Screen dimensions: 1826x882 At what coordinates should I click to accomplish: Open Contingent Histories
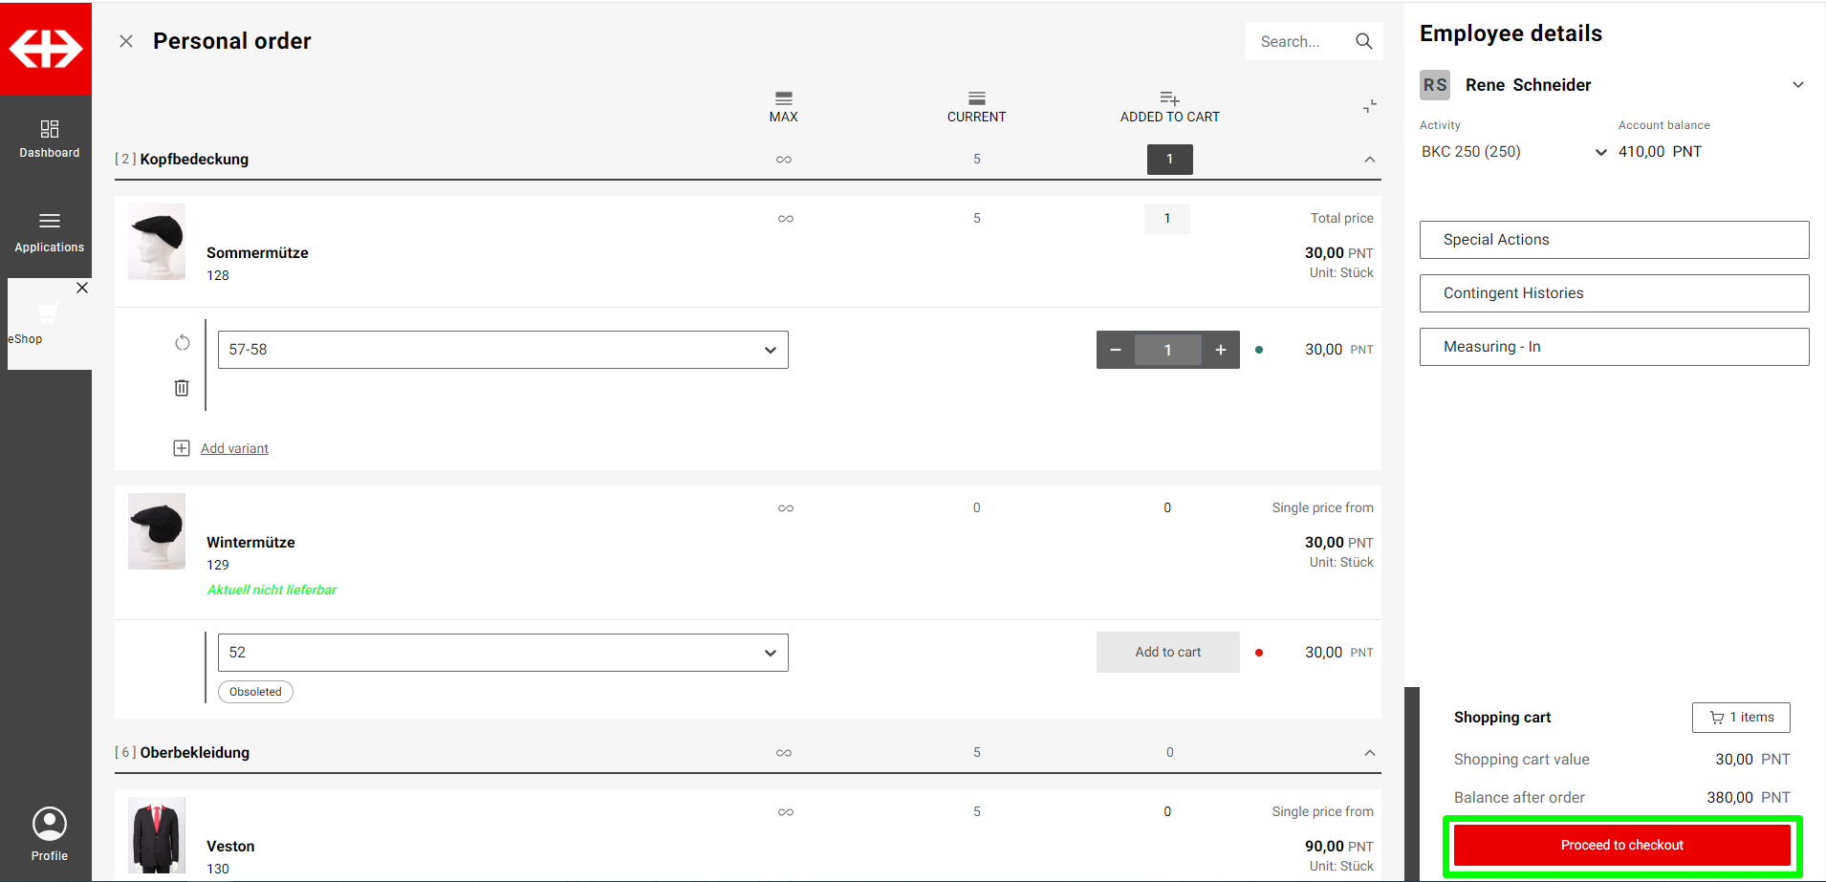1614,293
